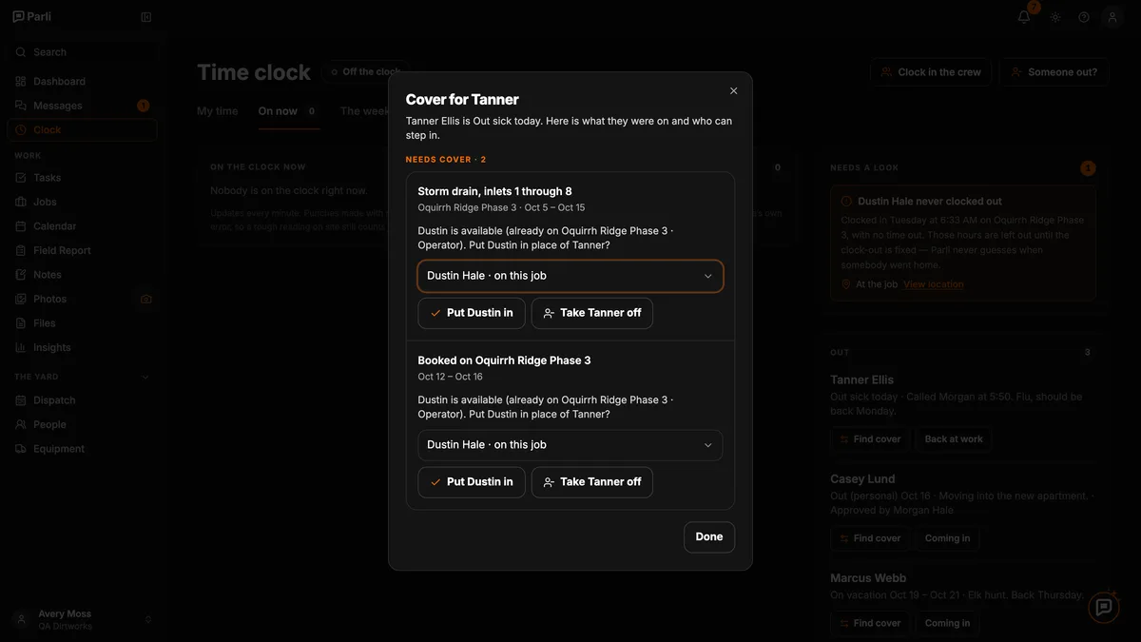
Task: Focus the sidebar Search field
Action: pos(82,52)
